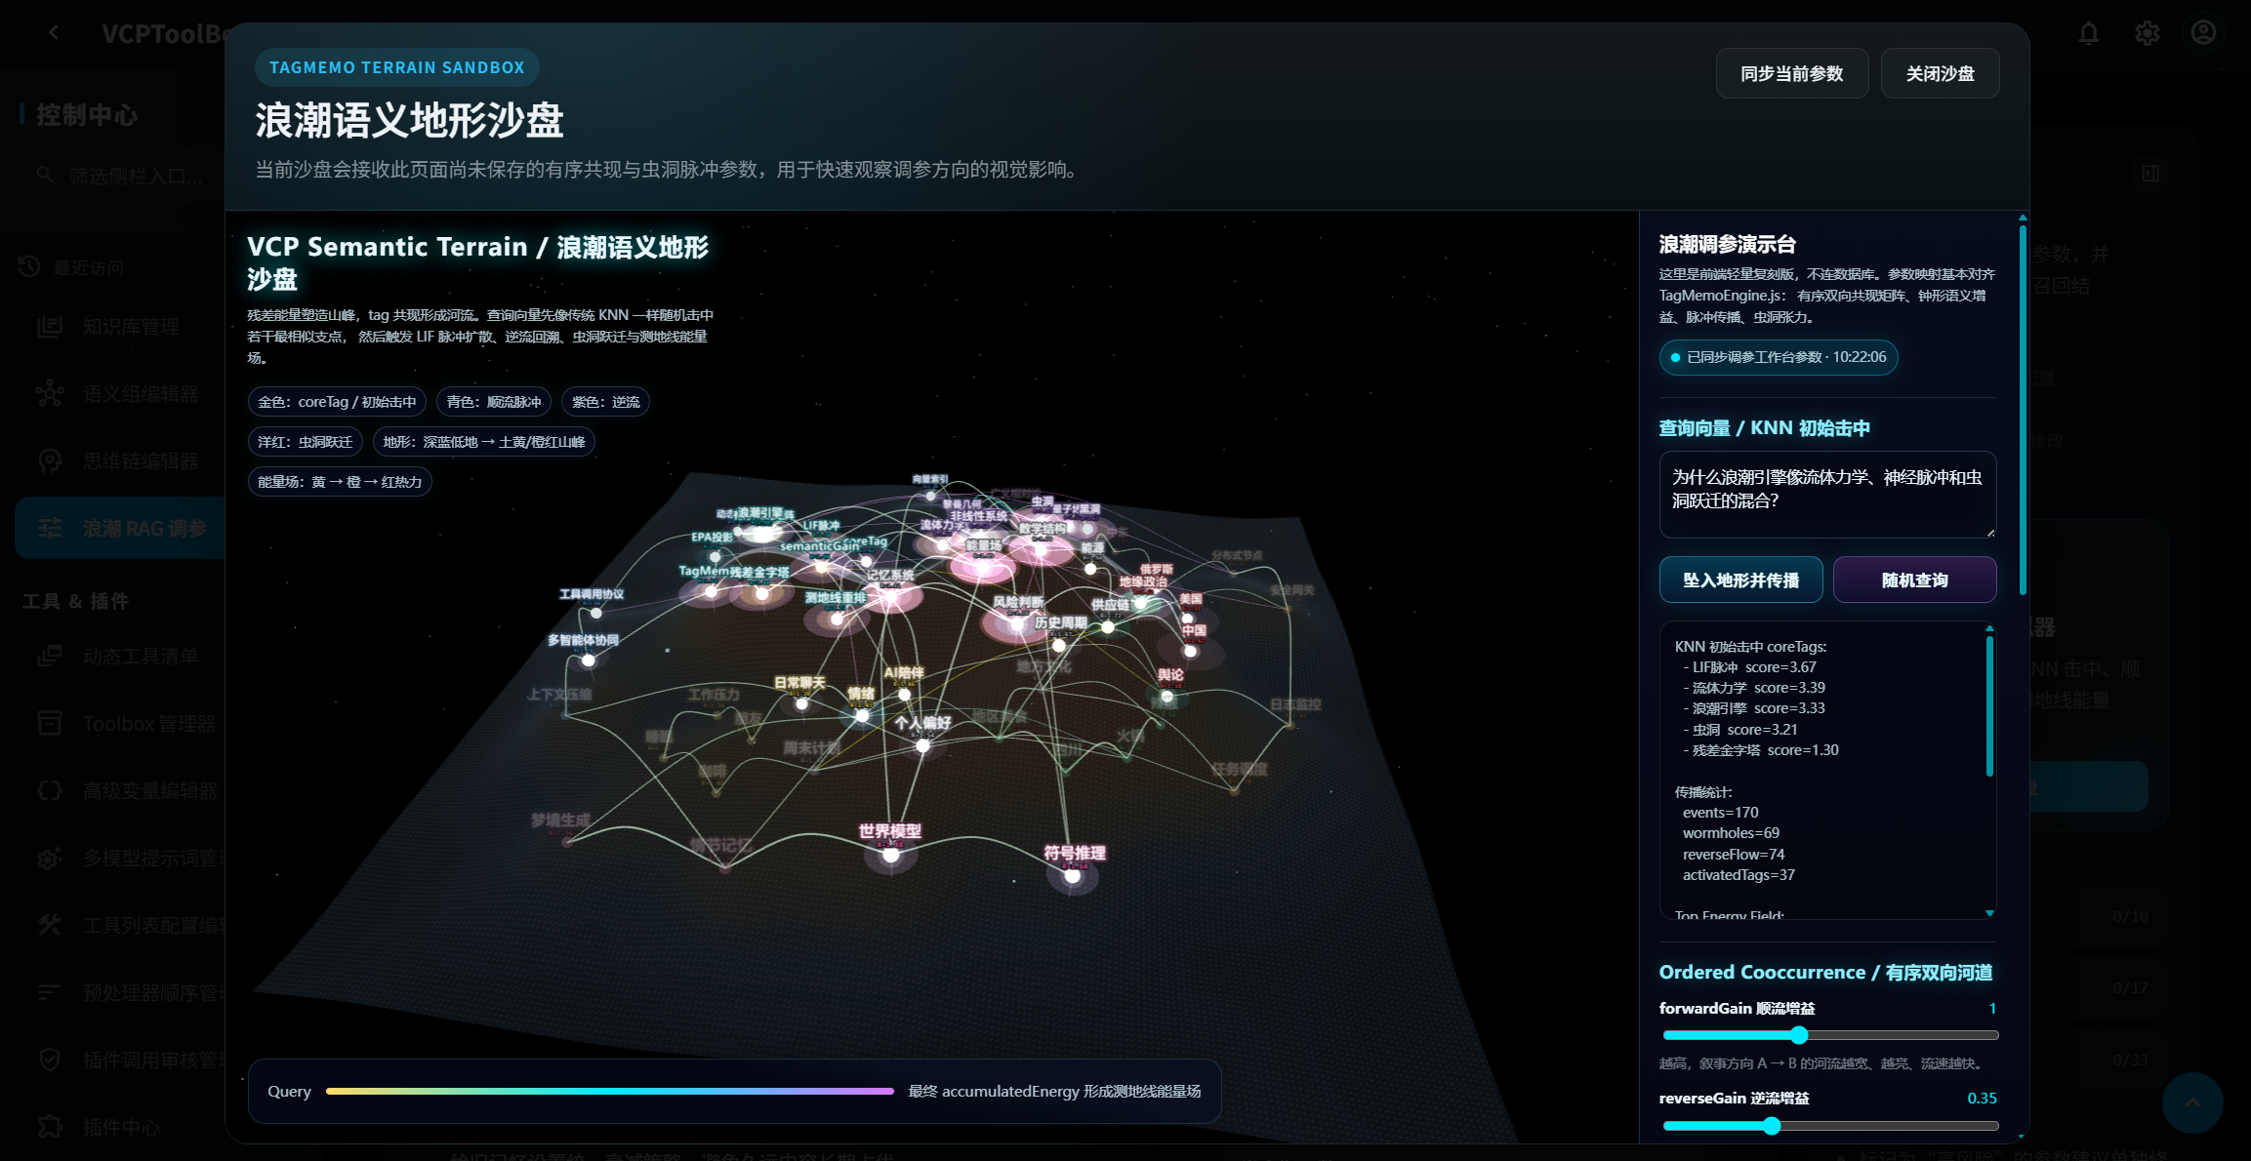2251x1161 pixels.
Task: Click the 青色: 顺流脉冲 legend chip
Action: (x=494, y=401)
